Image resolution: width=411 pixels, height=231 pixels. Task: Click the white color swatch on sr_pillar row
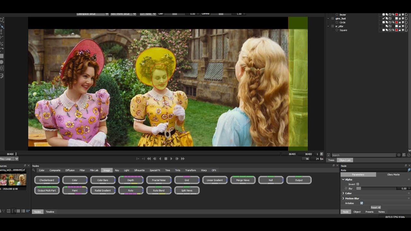pos(397,26)
